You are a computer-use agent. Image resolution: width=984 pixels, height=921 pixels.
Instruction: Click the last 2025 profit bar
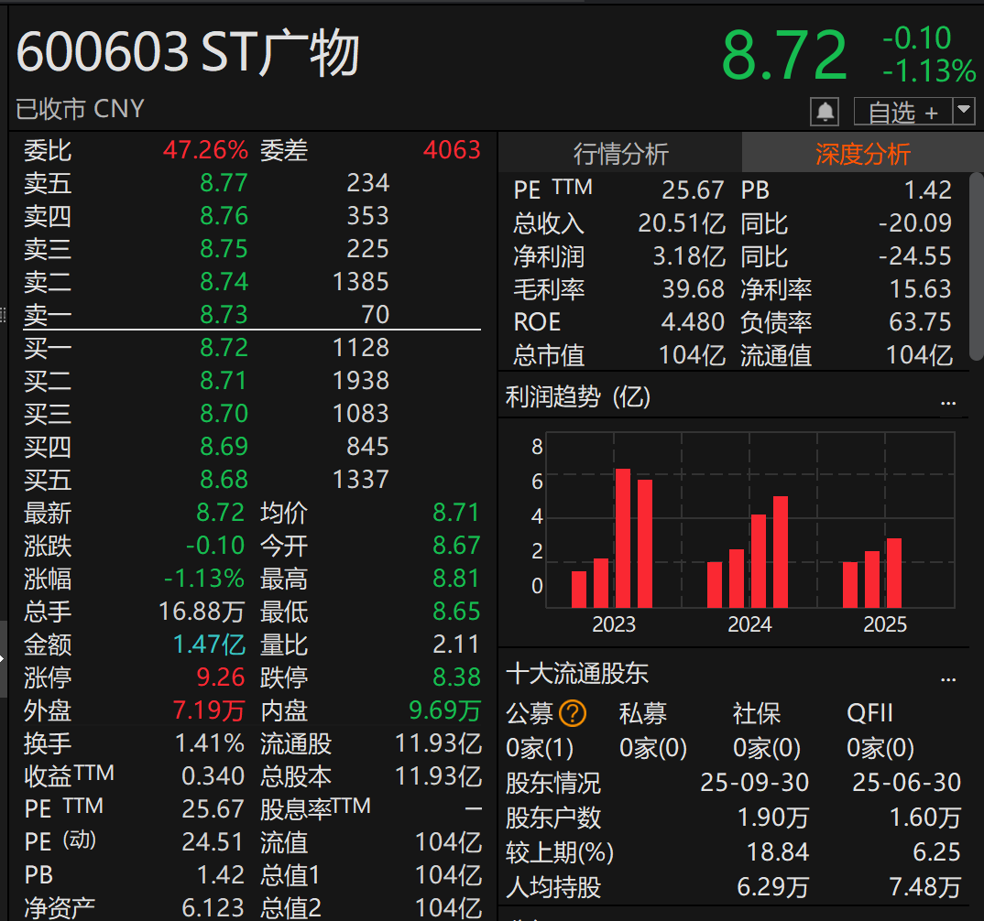[x=894, y=573]
